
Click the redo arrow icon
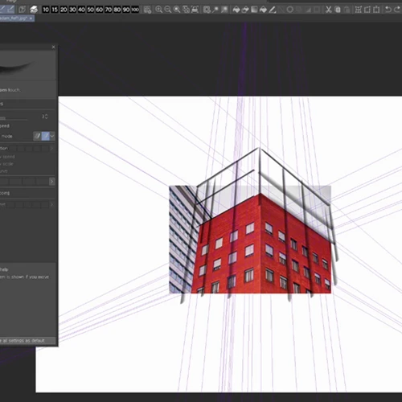pyautogui.click(x=397, y=10)
